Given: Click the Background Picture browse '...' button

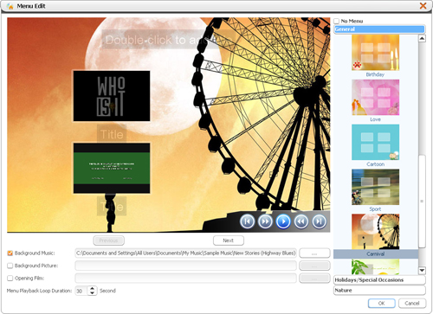Looking at the screenshot, I should (x=314, y=266).
